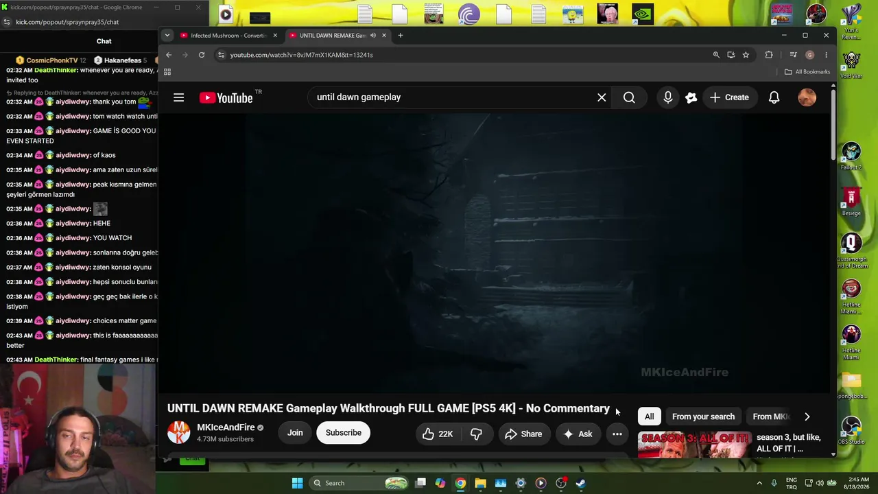Share the Until Dawn walkthrough video
This screenshot has width=878, height=494.
coord(524,434)
